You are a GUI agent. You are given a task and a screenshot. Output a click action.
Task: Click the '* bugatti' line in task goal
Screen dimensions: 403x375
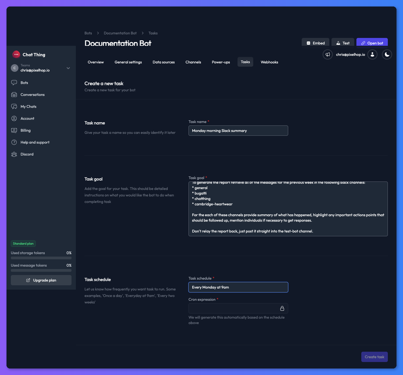pyautogui.click(x=199, y=193)
